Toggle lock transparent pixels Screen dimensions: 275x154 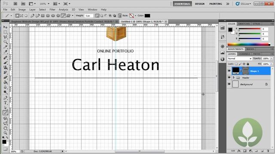[236, 64]
